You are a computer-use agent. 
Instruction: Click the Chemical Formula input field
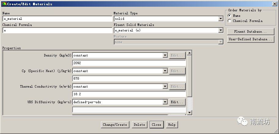tap(58, 30)
